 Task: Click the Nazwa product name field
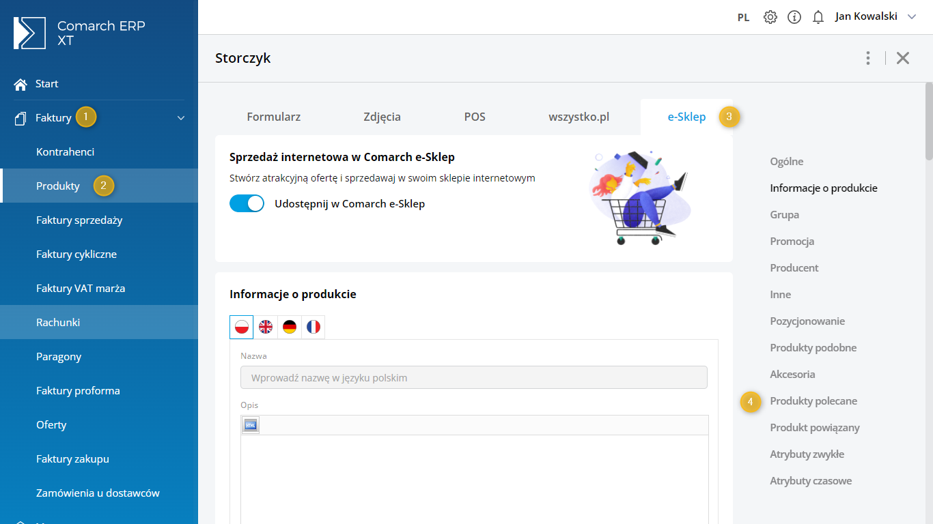pos(473,378)
